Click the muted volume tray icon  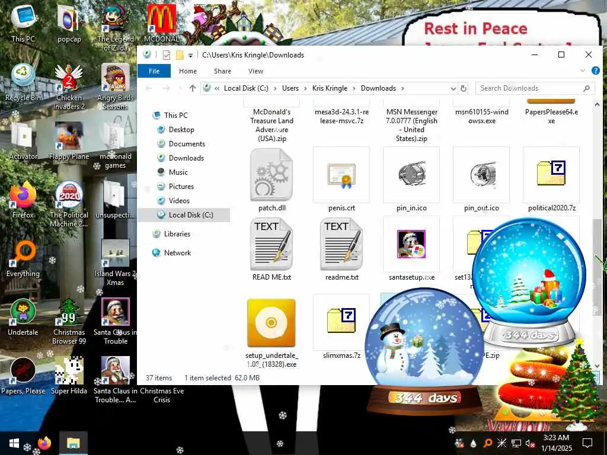click(x=531, y=443)
